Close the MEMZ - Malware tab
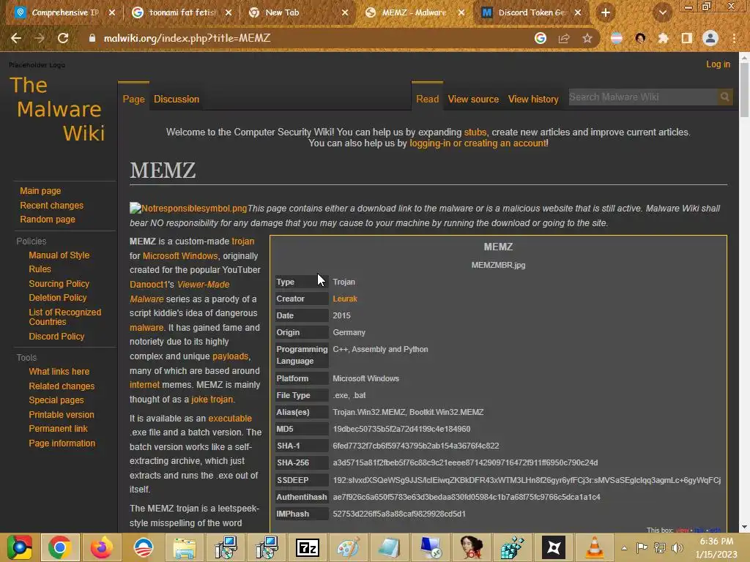This screenshot has width=750, height=562. (461, 12)
